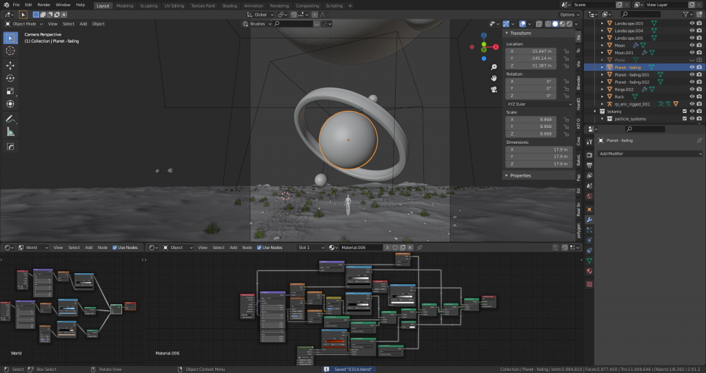706x373 pixels.
Task: Open the viewport Options dropdown
Action: (569, 15)
